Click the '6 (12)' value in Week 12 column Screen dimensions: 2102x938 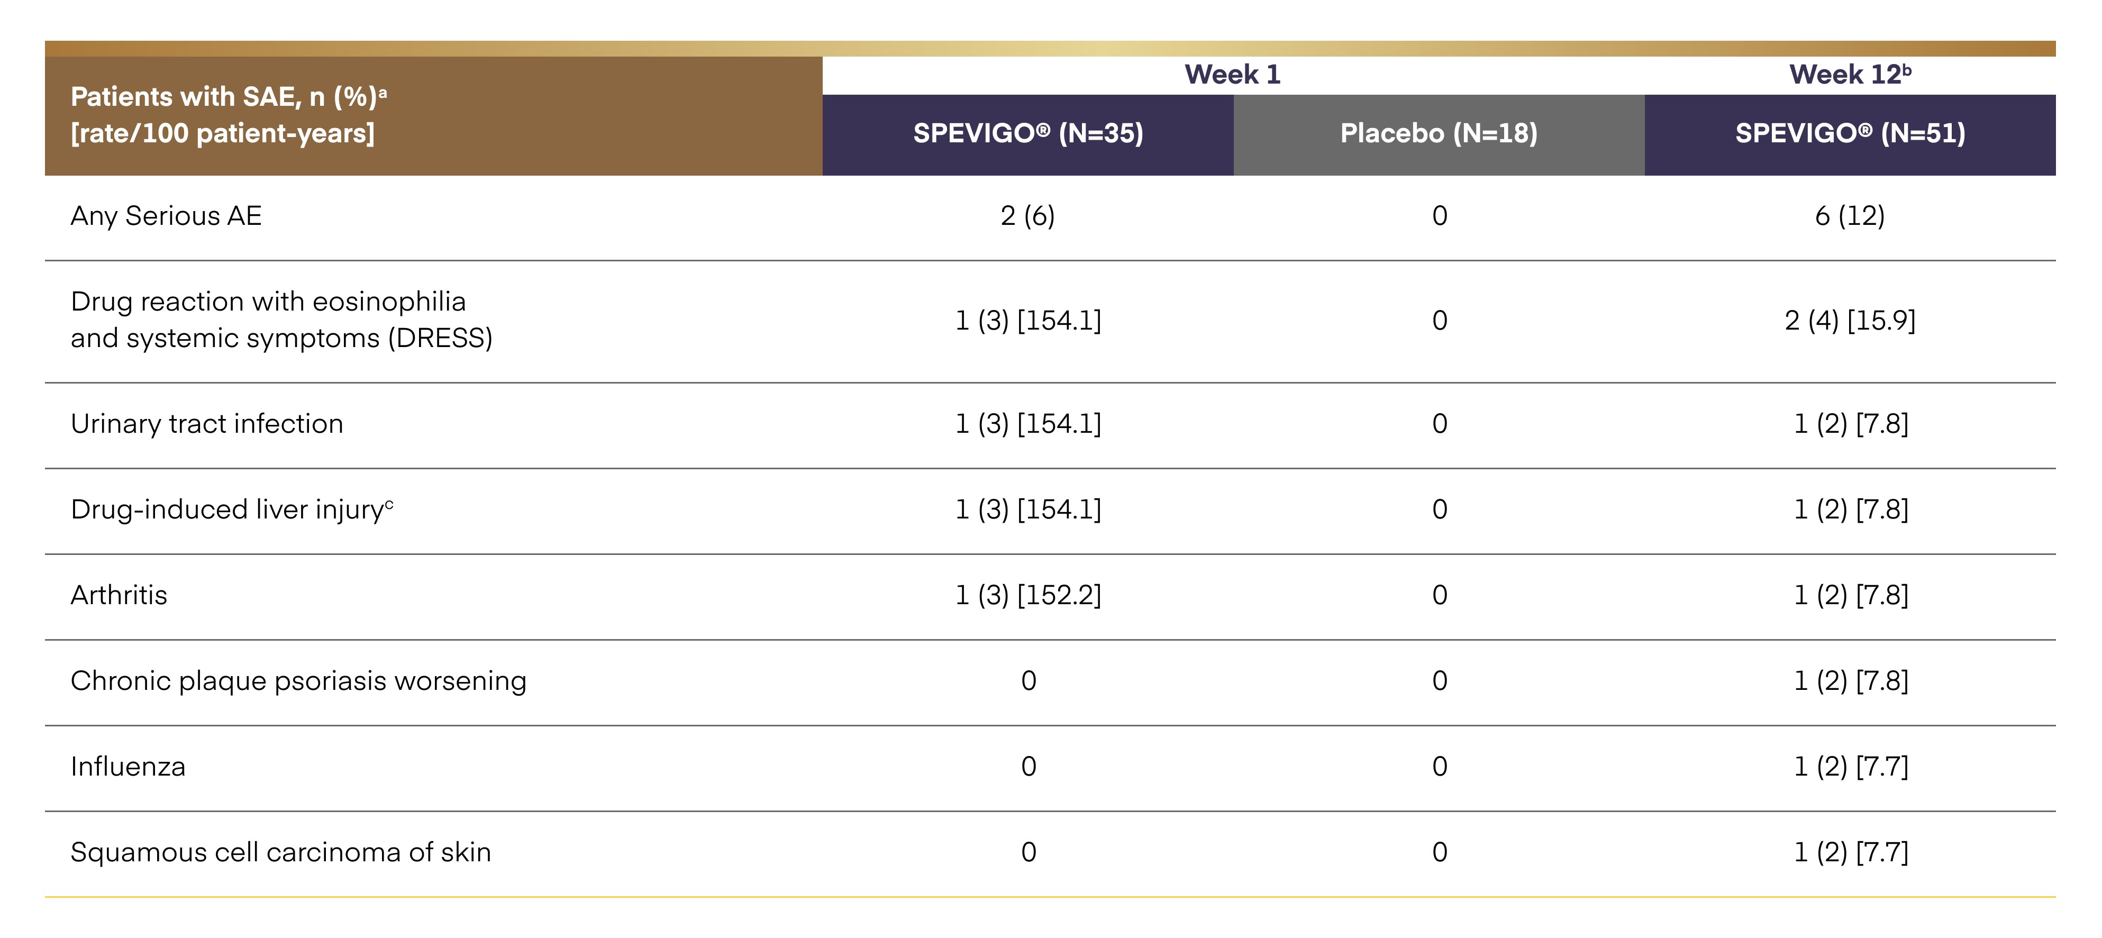point(1850,216)
